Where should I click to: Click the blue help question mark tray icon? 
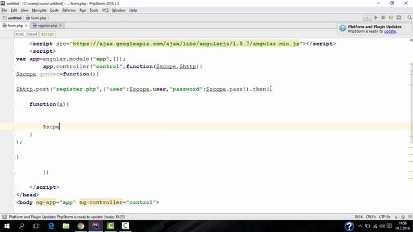point(349,226)
